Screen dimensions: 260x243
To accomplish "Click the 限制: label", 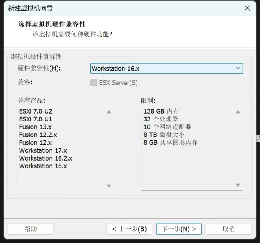I will [x=148, y=101].
